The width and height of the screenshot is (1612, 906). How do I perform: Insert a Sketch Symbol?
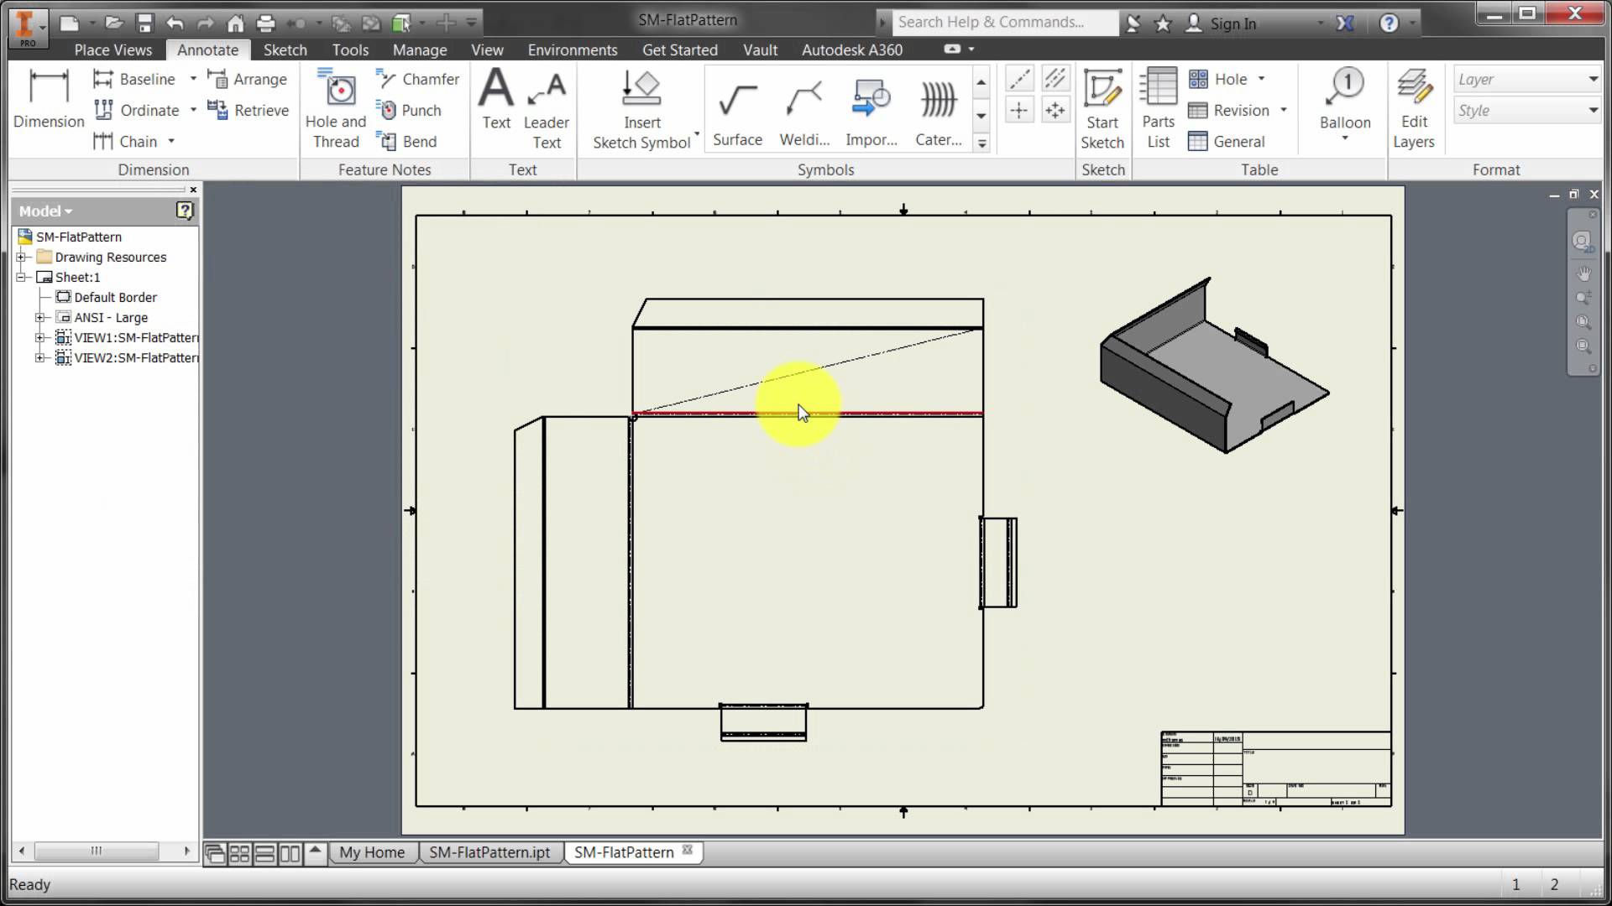(x=641, y=107)
